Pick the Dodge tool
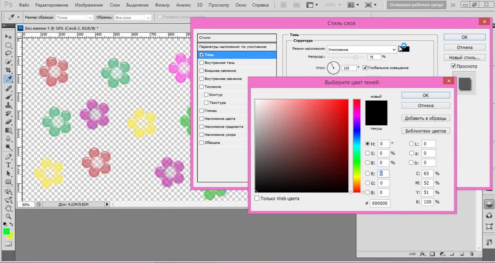 pyautogui.click(x=8, y=147)
